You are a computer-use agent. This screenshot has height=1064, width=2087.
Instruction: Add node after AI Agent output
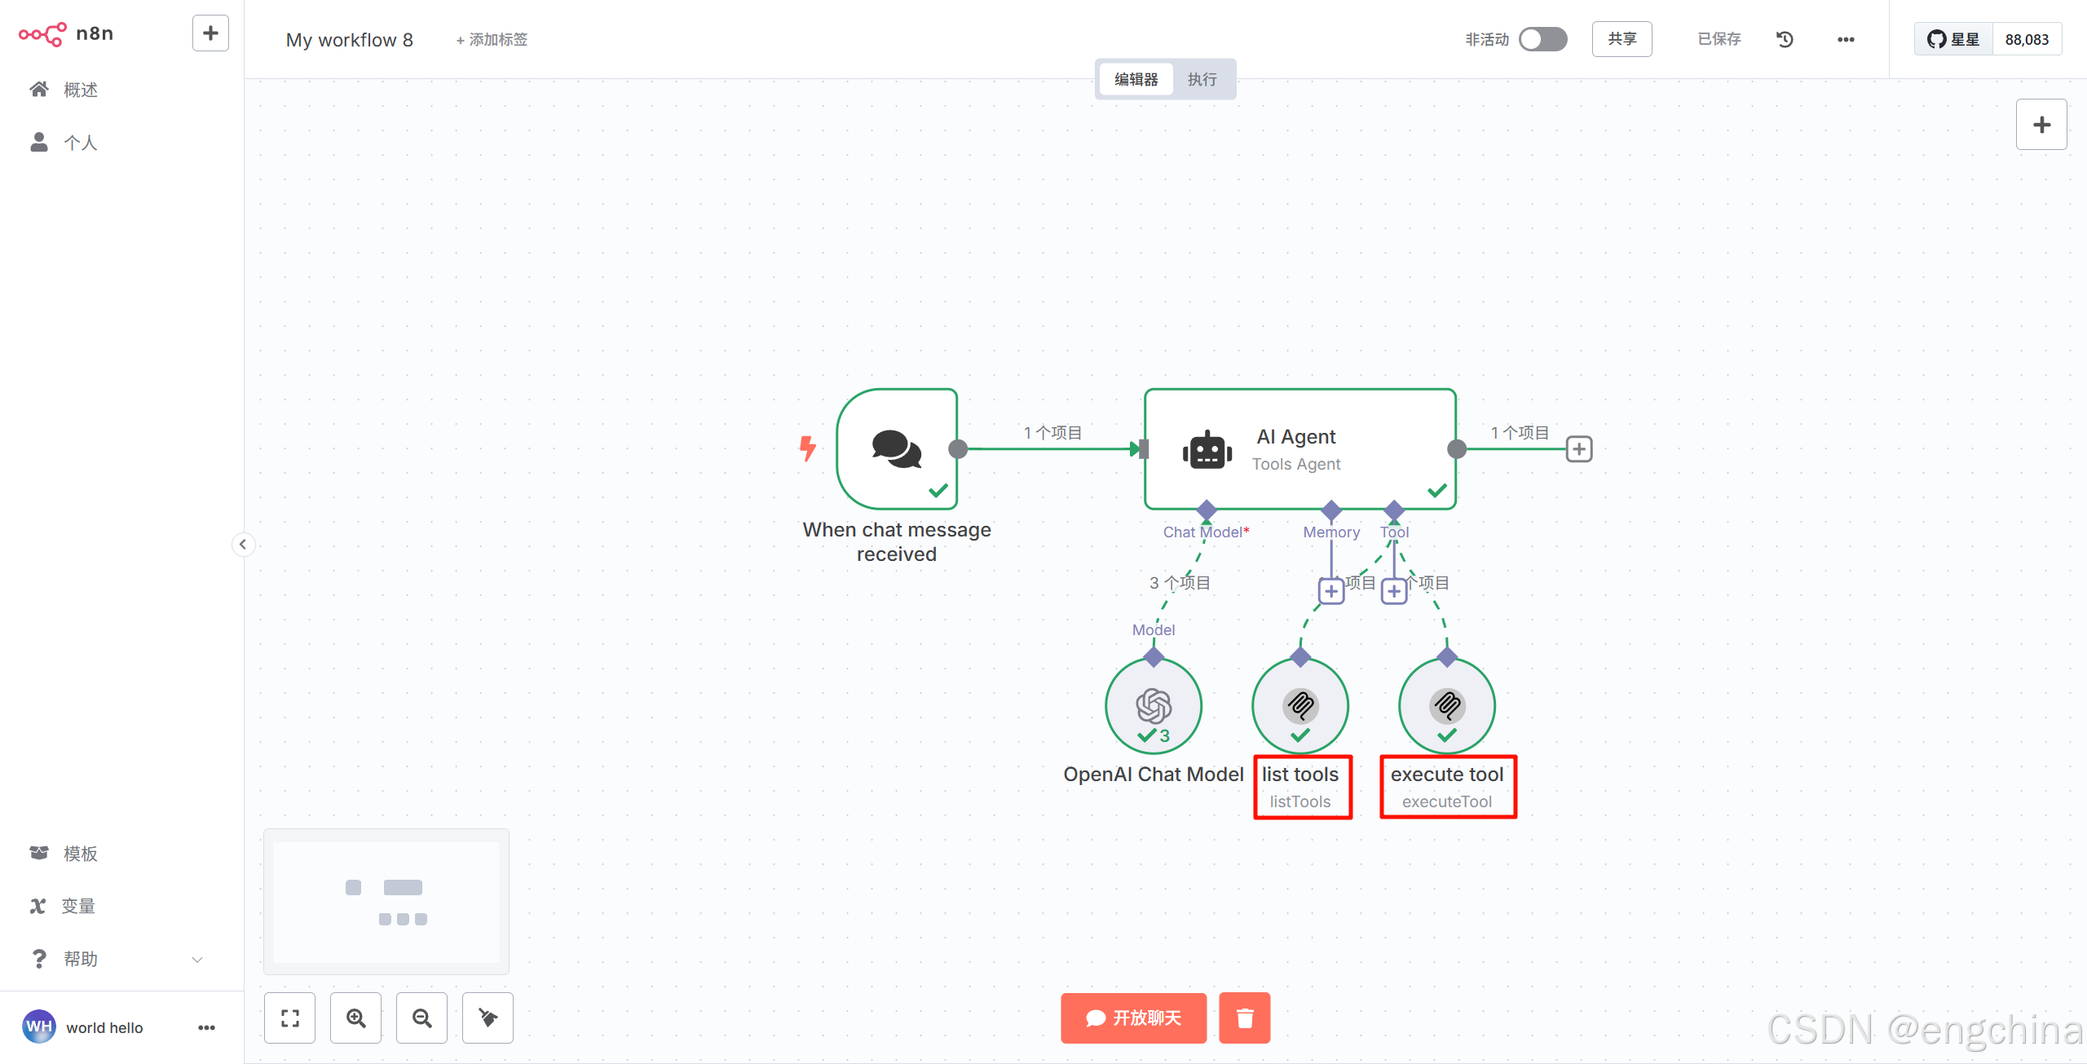1579,449
